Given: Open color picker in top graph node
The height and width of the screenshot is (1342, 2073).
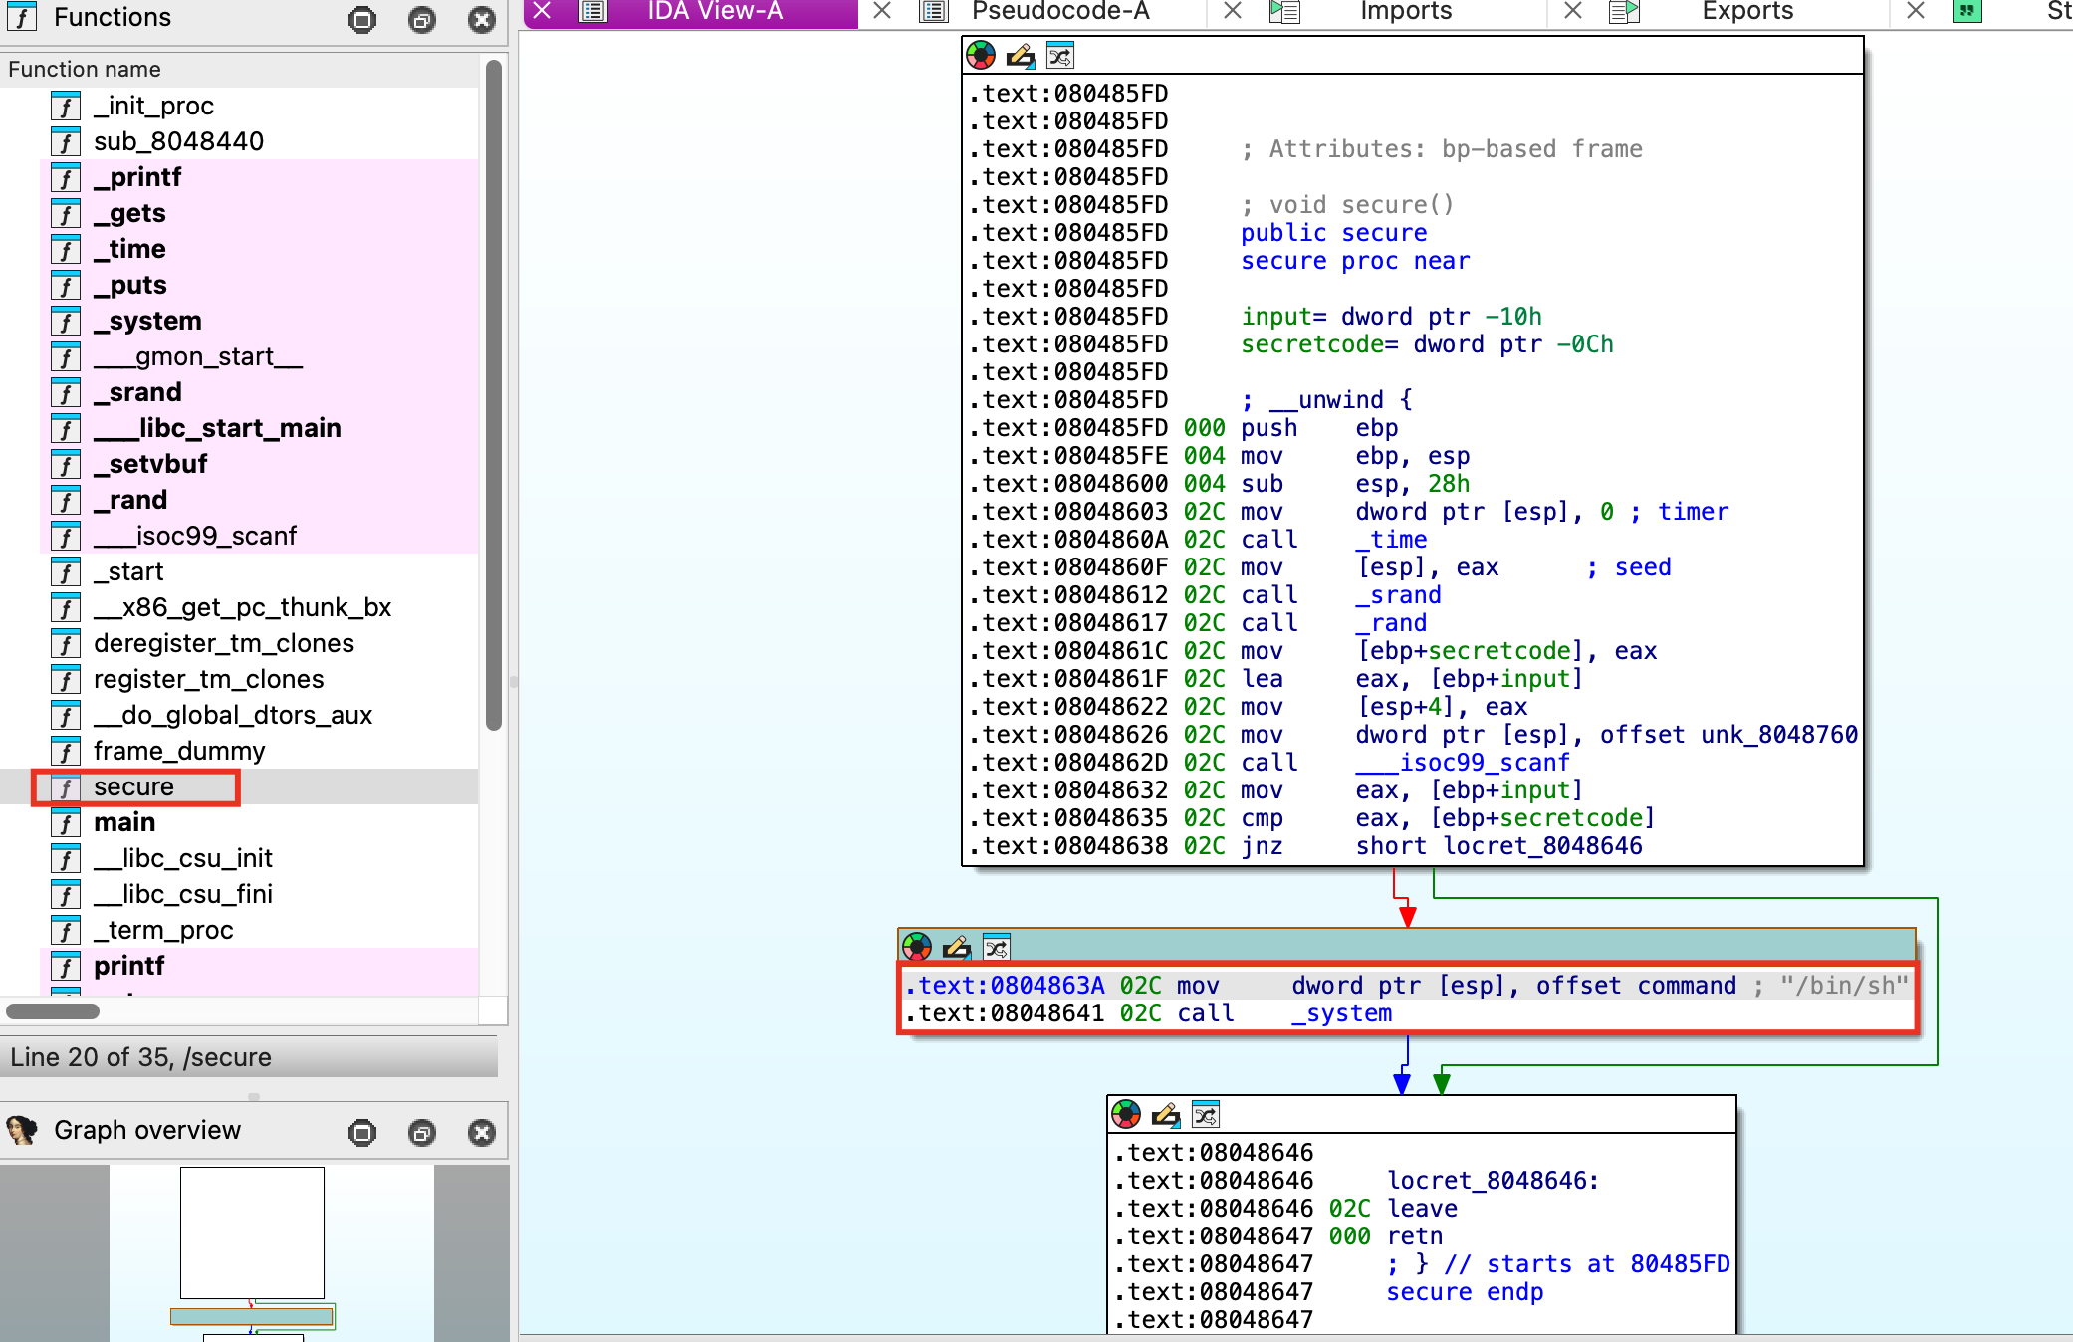Looking at the screenshot, I should [981, 56].
